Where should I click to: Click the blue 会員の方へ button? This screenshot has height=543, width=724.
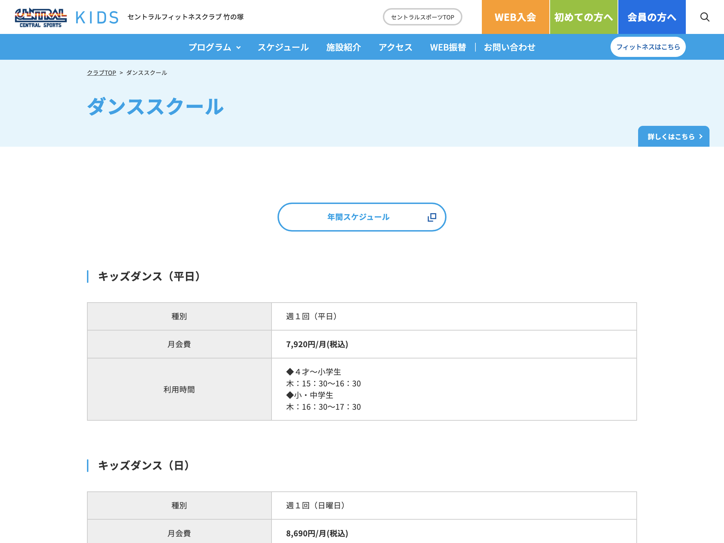point(652,17)
